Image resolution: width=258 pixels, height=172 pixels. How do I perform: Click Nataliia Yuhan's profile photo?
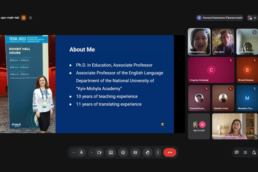point(223,98)
